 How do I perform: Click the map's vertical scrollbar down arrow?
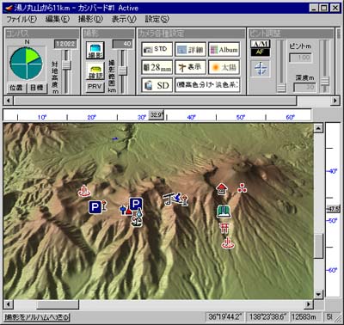pos(318,294)
